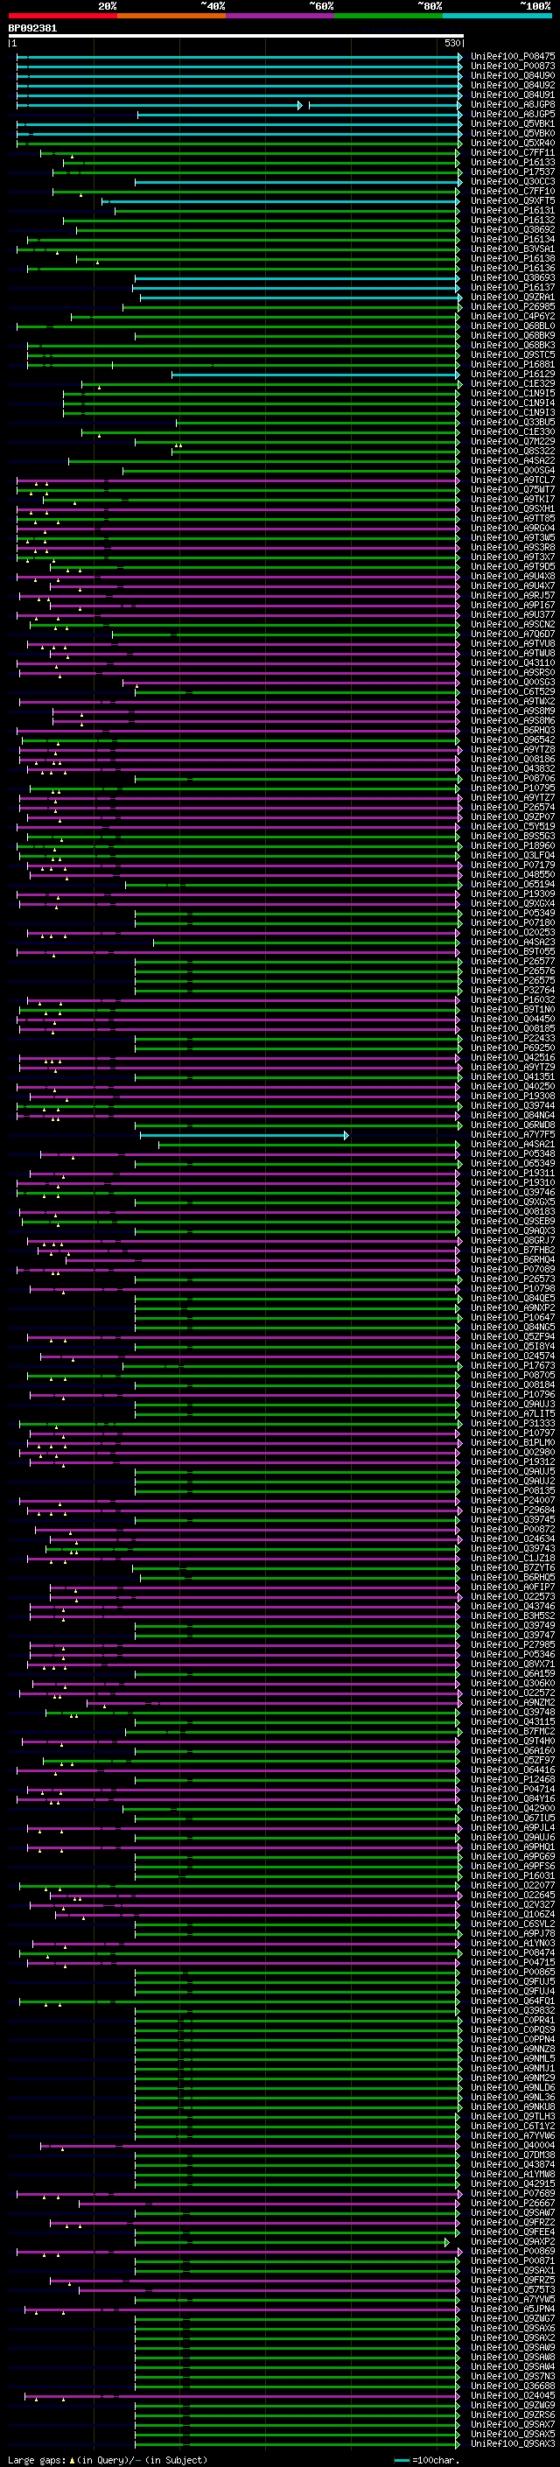The image size is (560, 2467).
Task: Open hit UniRef100_A8JGP8
Action: tap(513, 104)
